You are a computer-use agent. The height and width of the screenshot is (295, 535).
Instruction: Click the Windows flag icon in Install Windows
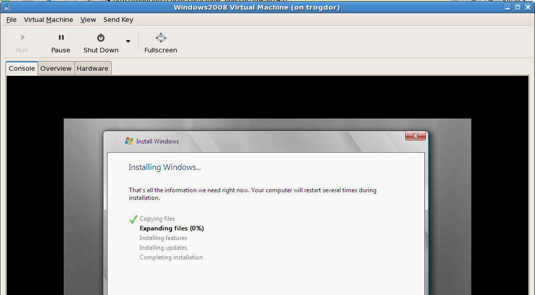[x=128, y=141]
